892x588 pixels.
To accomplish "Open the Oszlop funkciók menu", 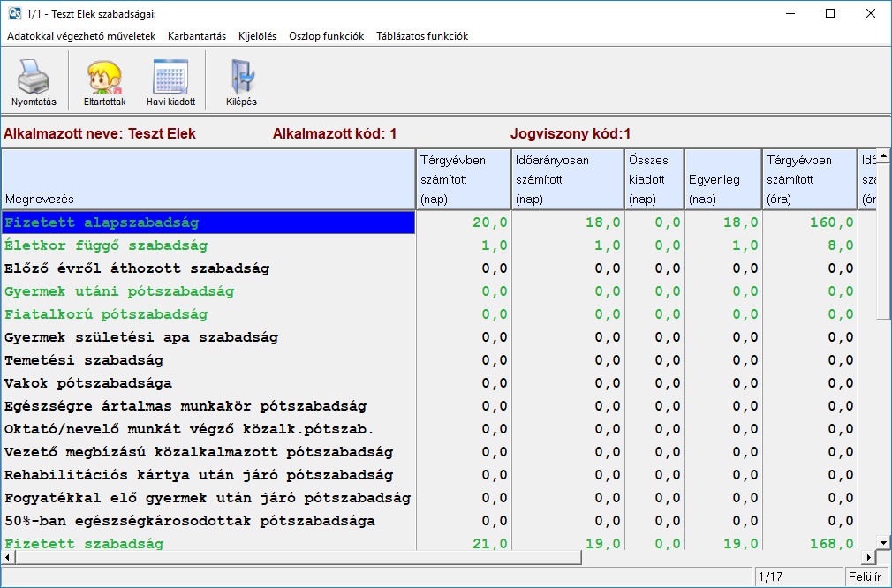I will [x=326, y=36].
